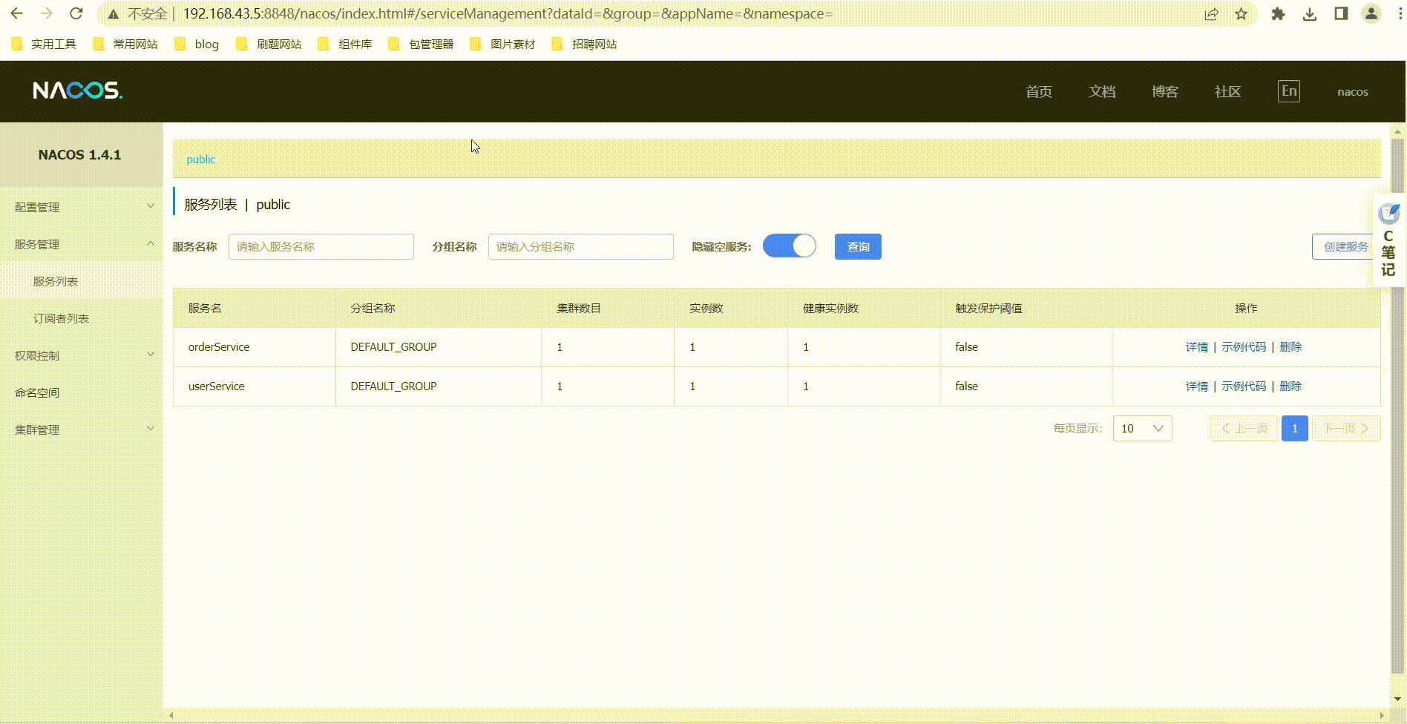Open 示例代码 for orderService

point(1244,347)
